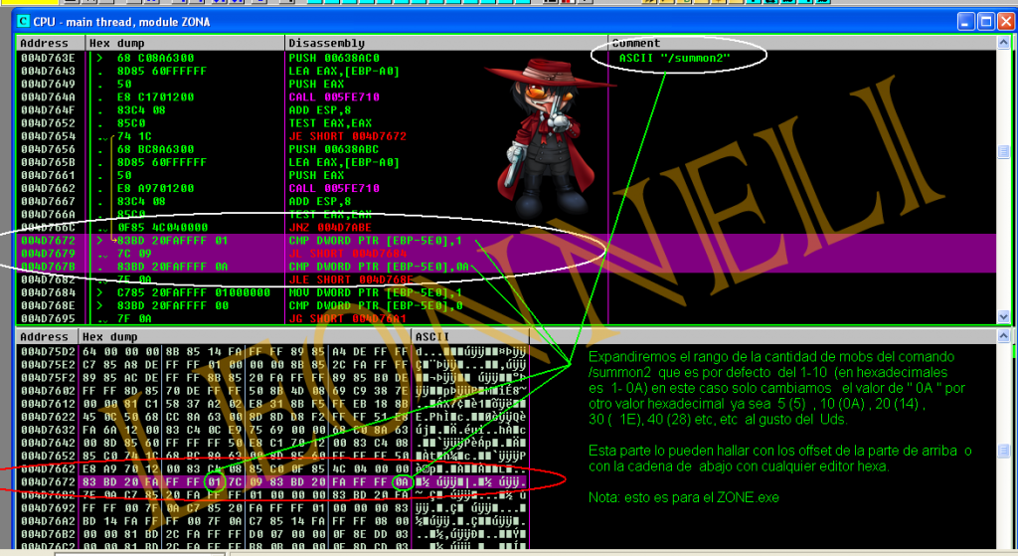The image size is (1018, 556).
Task: Click the Address column header in disassembly pane
Action: coord(45,44)
